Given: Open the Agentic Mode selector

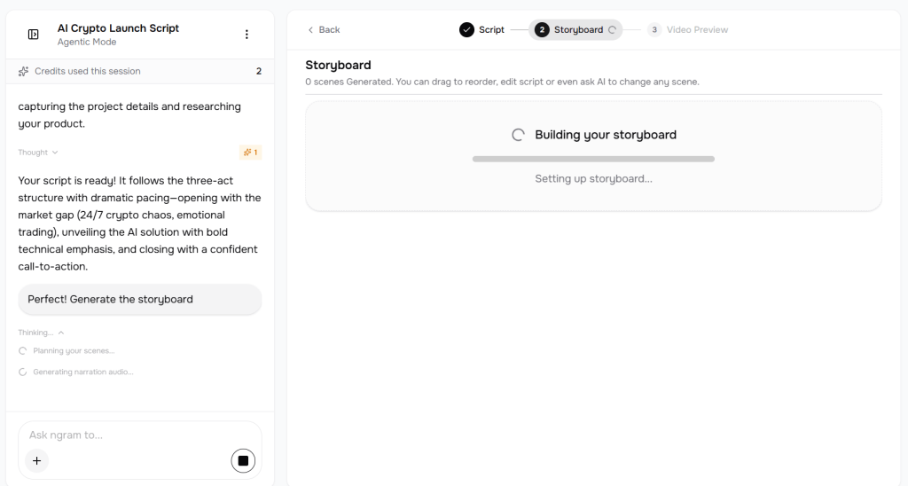Looking at the screenshot, I should tap(87, 42).
